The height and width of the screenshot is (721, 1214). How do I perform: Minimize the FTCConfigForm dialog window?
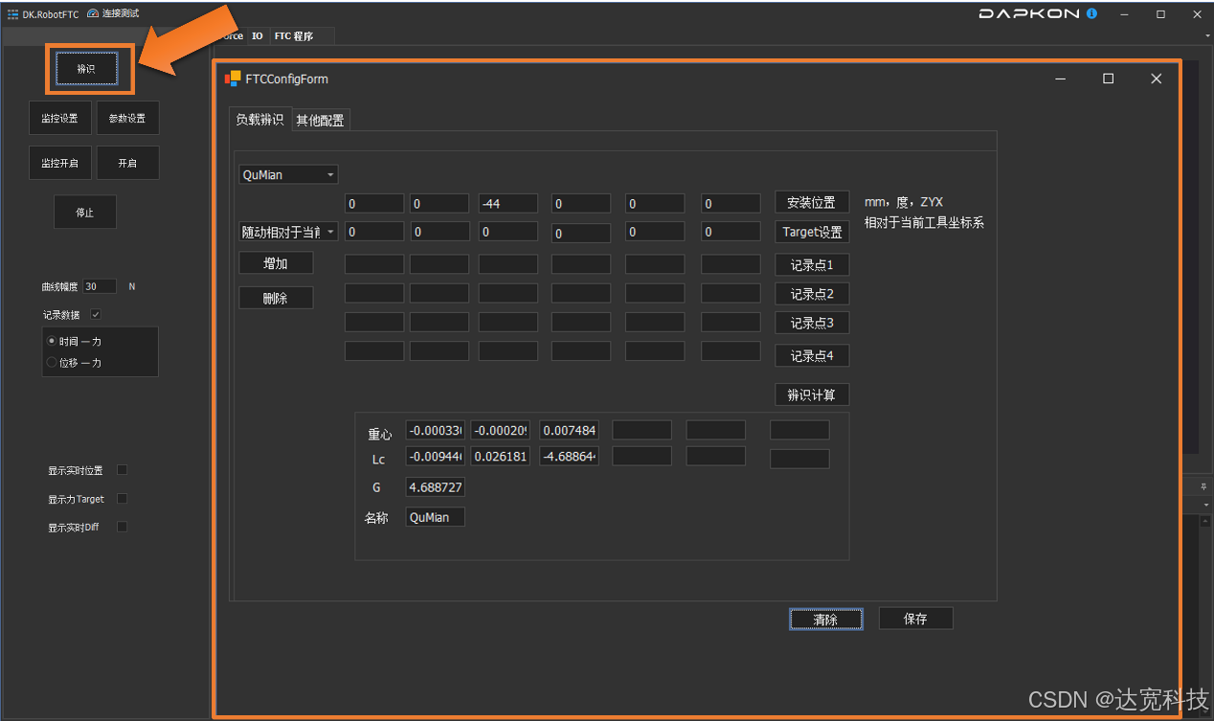(x=1060, y=79)
